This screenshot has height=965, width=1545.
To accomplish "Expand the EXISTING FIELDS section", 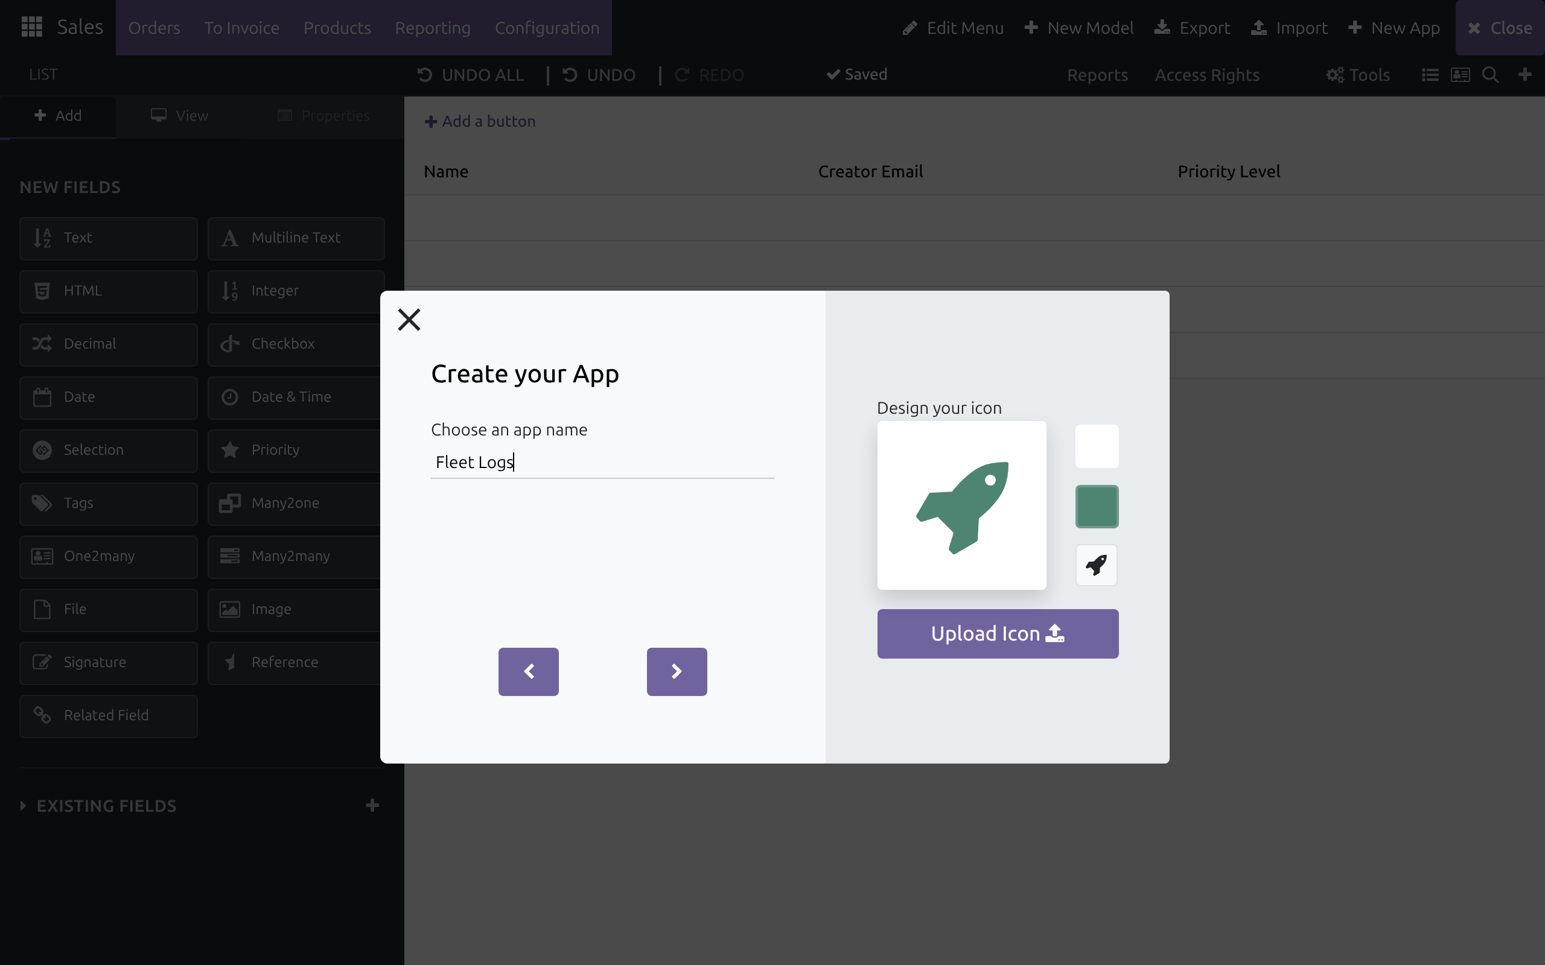I will tap(98, 805).
